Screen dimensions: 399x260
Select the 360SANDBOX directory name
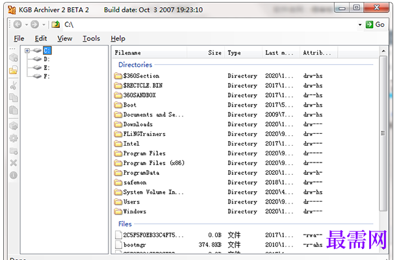tap(140, 96)
